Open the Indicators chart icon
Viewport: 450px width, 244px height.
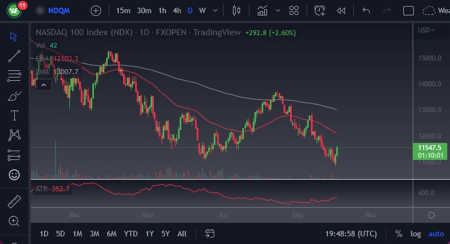(x=262, y=11)
